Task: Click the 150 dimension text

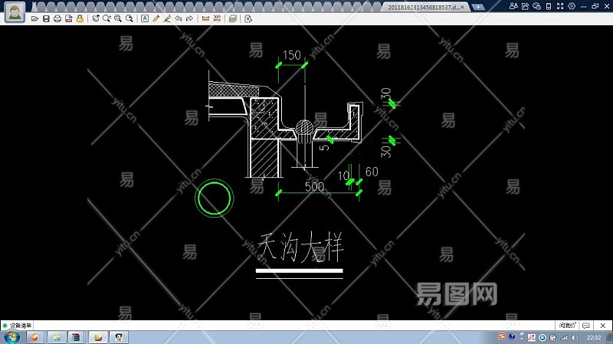Action: point(292,55)
